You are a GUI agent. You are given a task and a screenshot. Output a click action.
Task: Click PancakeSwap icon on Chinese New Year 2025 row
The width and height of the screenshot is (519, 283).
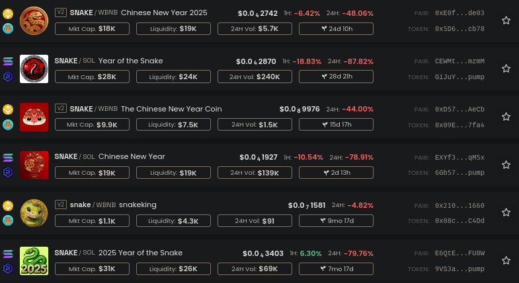pos(8,28)
